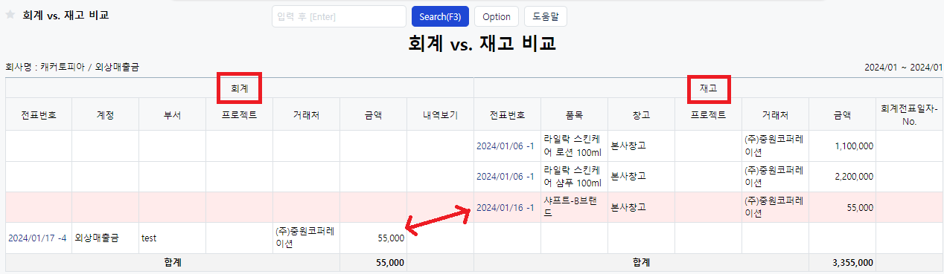The height and width of the screenshot is (274, 944).
Task: Run the Search(F3) button
Action: 439,16
